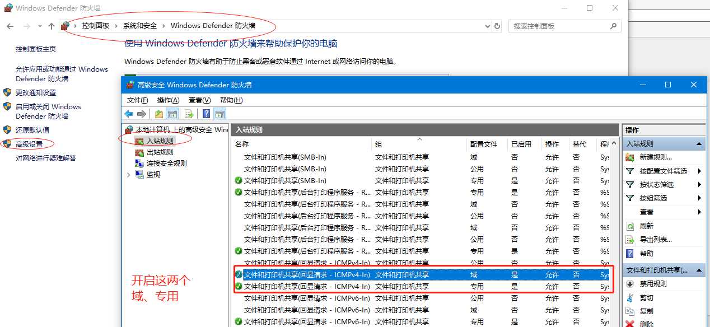Click the funnel icon beside 按组筛选
The image size is (710, 327).
tap(630, 198)
